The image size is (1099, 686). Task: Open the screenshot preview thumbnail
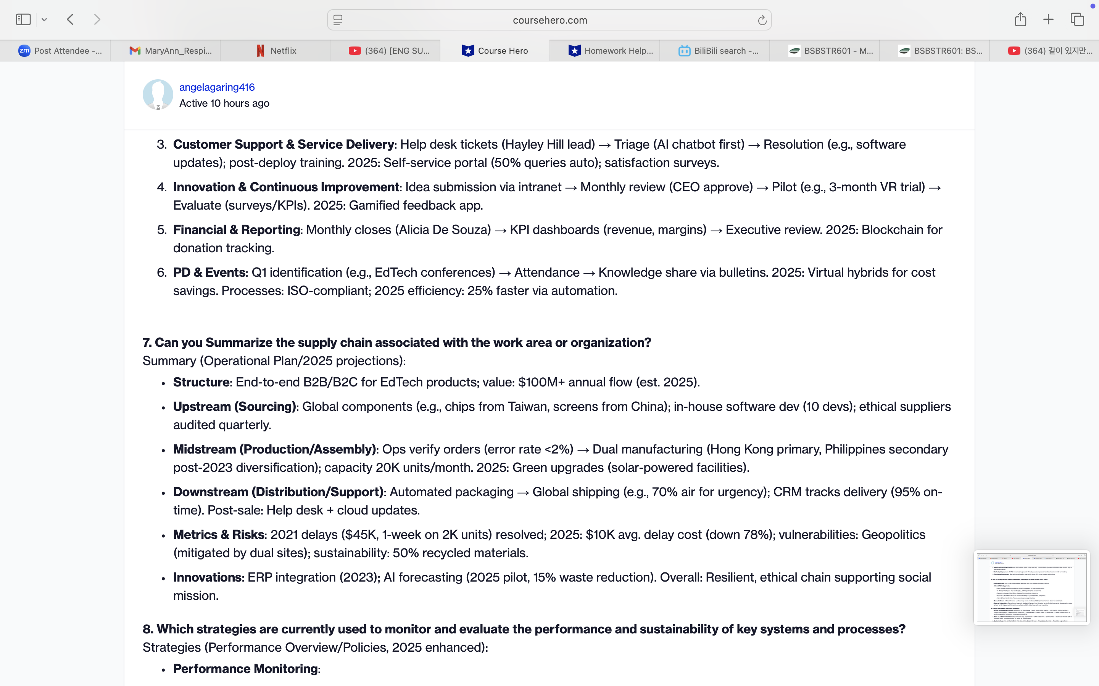pos(1031,588)
